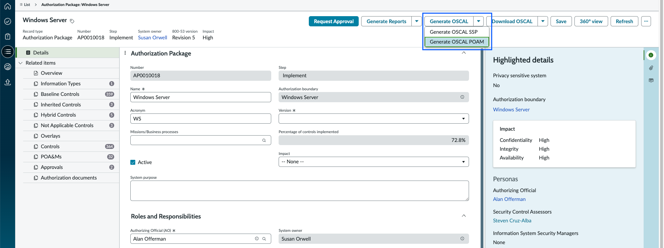Image resolution: width=664 pixels, height=248 pixels.
Task: Click the info icon in Authorization boundary field
Action: (x=462, y=97)
